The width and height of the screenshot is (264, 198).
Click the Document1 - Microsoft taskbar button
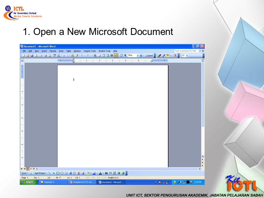111,182
